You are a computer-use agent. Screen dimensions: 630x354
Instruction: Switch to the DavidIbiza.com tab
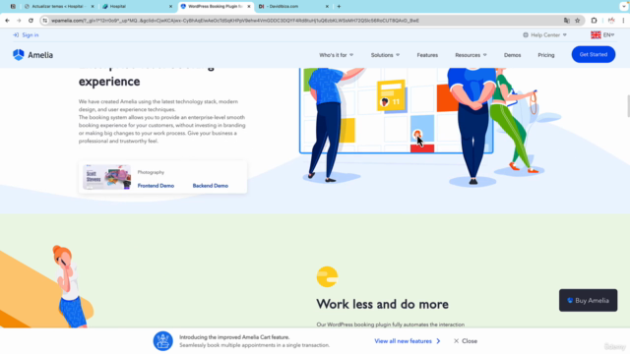point(293,7)
